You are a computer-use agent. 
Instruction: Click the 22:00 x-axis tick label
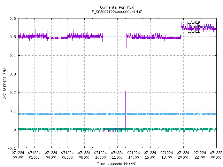coord(200,157)
